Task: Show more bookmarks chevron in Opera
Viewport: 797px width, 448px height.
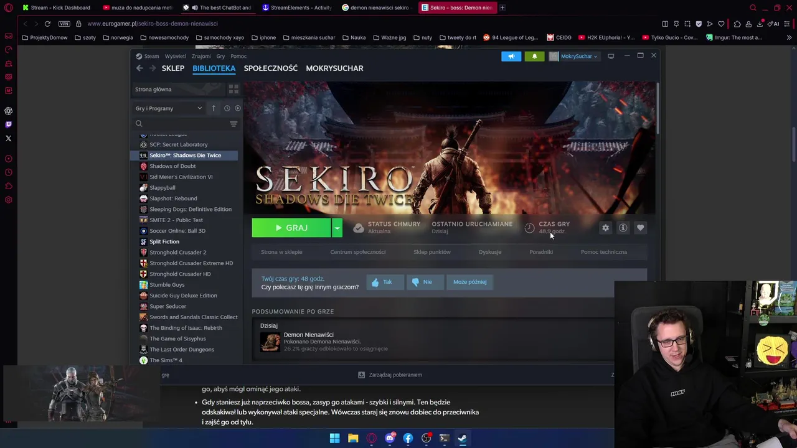Action: pos(789,37)
